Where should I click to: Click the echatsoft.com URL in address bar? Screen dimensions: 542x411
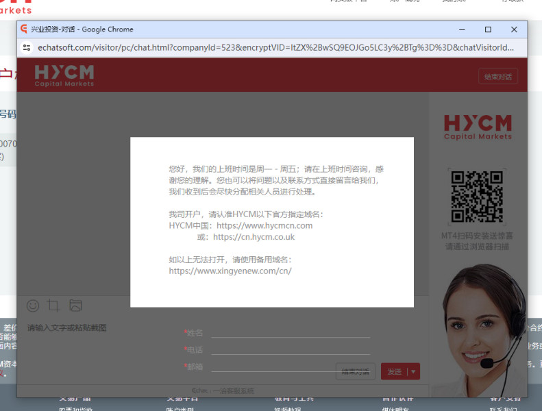point(275,48)
